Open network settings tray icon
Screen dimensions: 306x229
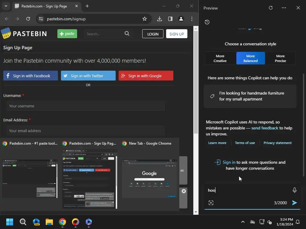262,222
